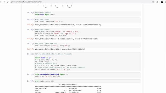Click the In [29] cell label
The height and width of the screenshot is (93, 166).
30,19
